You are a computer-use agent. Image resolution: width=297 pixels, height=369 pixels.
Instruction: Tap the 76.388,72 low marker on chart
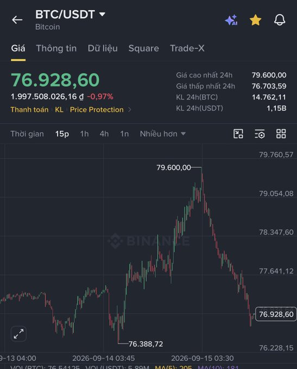[146, 344]
